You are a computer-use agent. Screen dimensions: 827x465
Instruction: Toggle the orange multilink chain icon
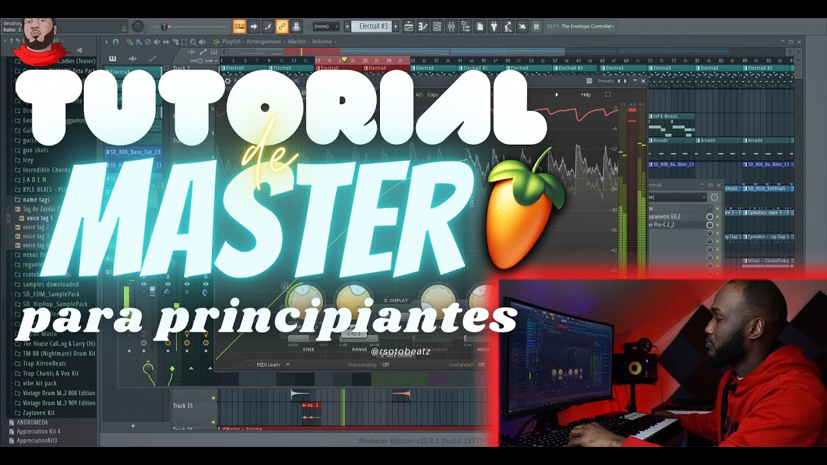pos(282,26)
